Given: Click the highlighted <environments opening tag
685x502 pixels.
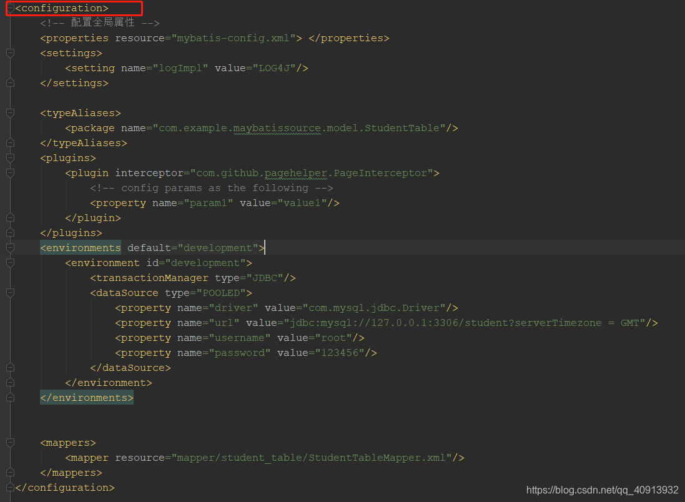Looking at the screenshot, I should click(x=81, y=248).
